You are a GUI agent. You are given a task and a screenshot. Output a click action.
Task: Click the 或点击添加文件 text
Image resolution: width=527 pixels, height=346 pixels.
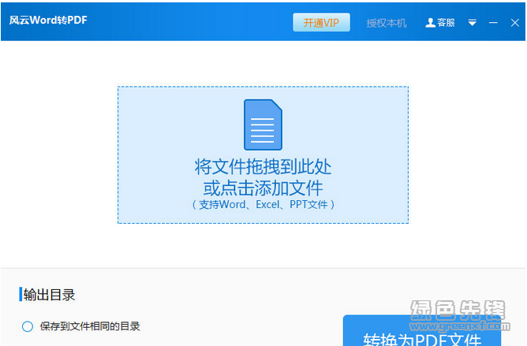tap(263, 188)
